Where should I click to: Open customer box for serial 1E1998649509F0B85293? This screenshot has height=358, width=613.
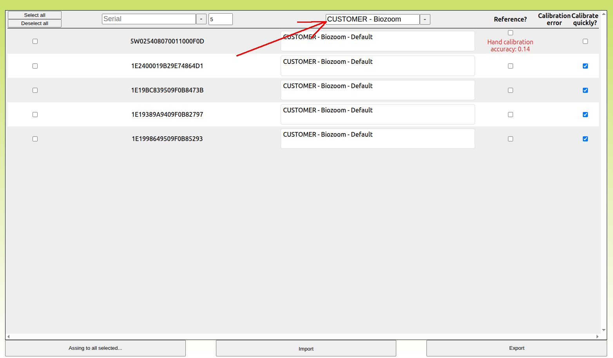tap(377, 139)
